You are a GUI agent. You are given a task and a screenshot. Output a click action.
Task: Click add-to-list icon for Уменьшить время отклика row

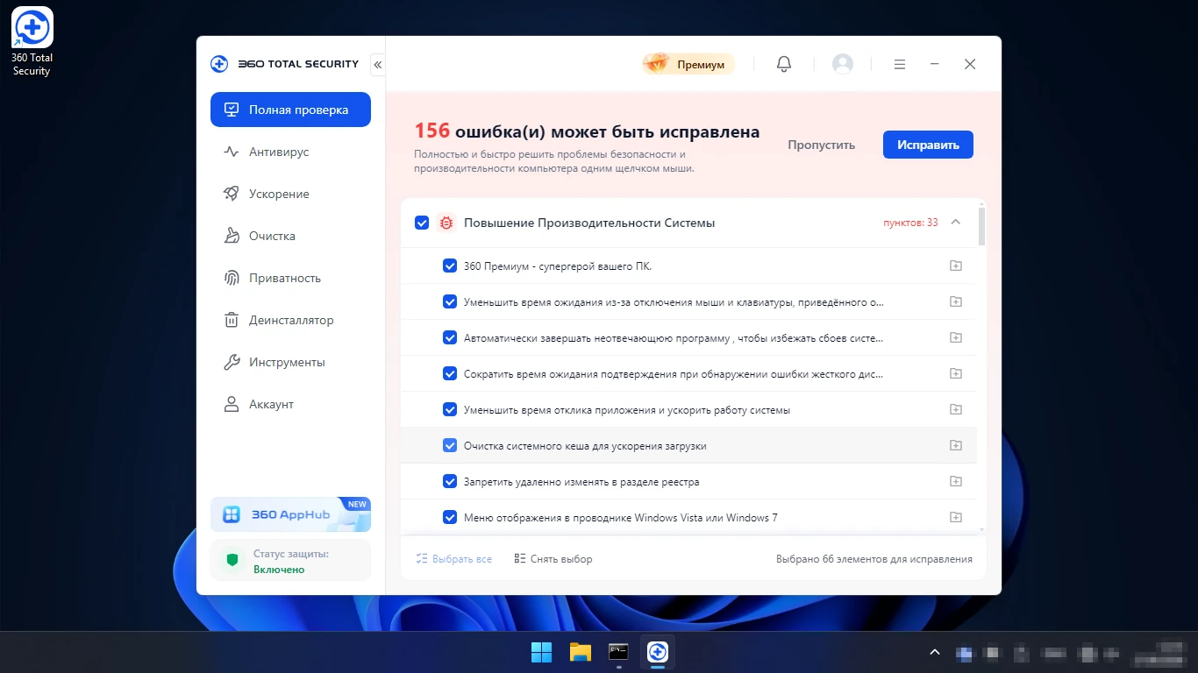[x=956, y=409]
